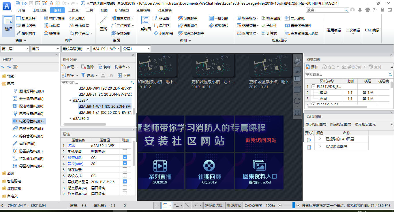Uncheck 附加 checkbox for 导管材质 row
Screen dimensions: 394x212
(x=125, y=157)
